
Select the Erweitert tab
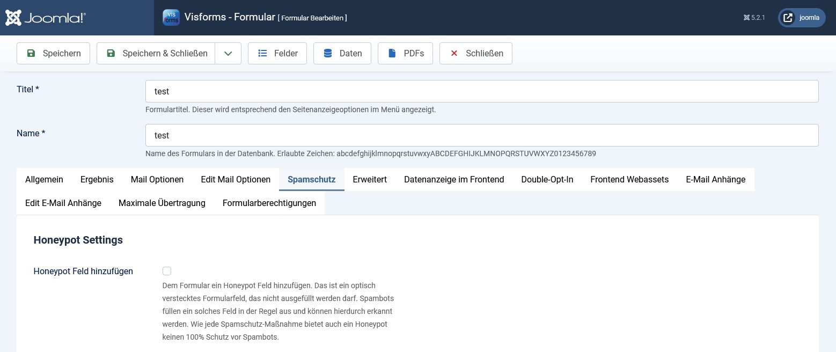click(370, 179)
